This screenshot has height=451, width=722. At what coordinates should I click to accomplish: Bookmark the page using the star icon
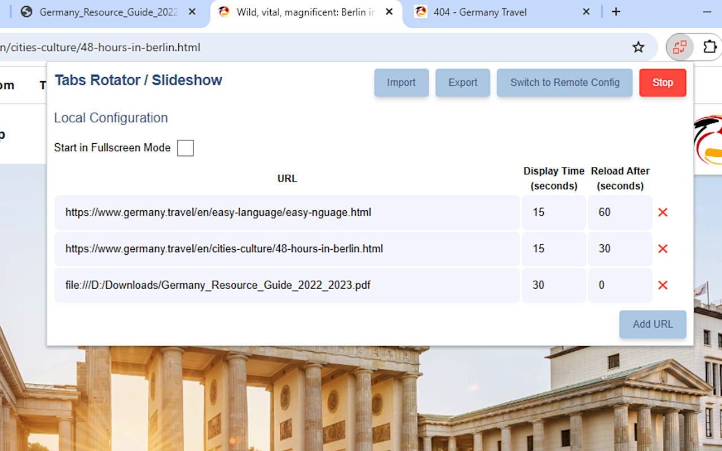point(638,47)
